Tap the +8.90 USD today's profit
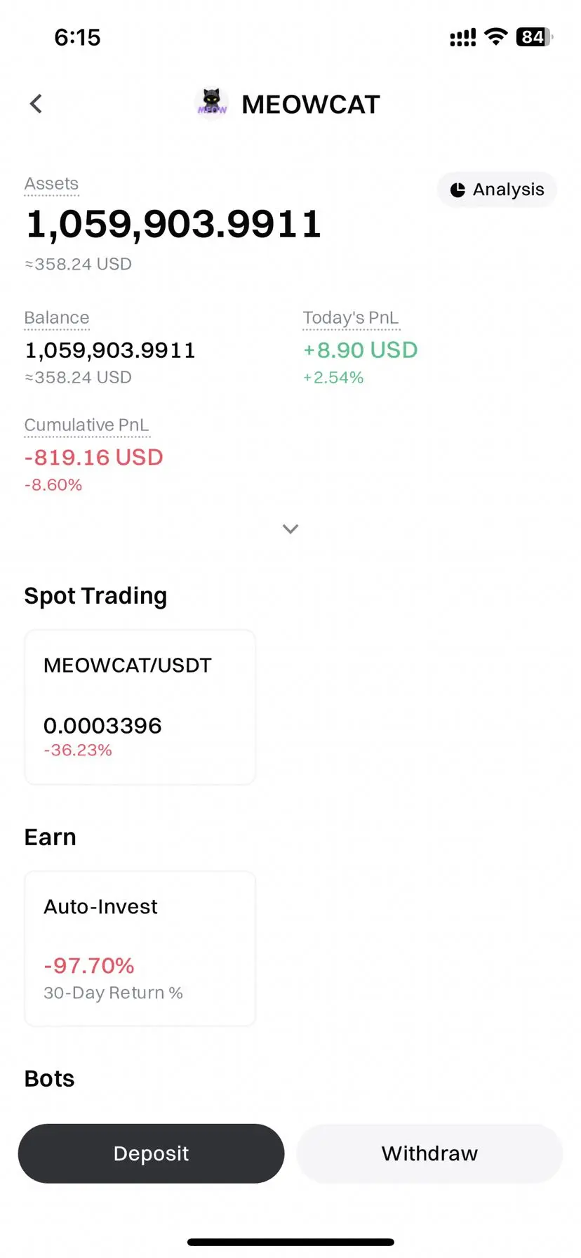Image resolution: width=581 pixels, height=1258 pixels. pyautogui.click(x=360, y=350)
